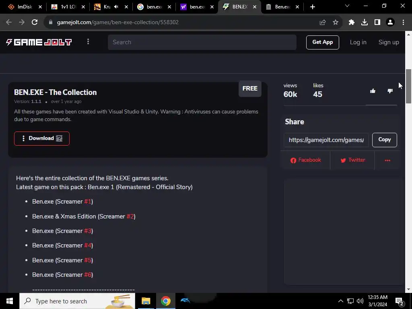Bookmark this page with the star icon

[x=336, y=23]
